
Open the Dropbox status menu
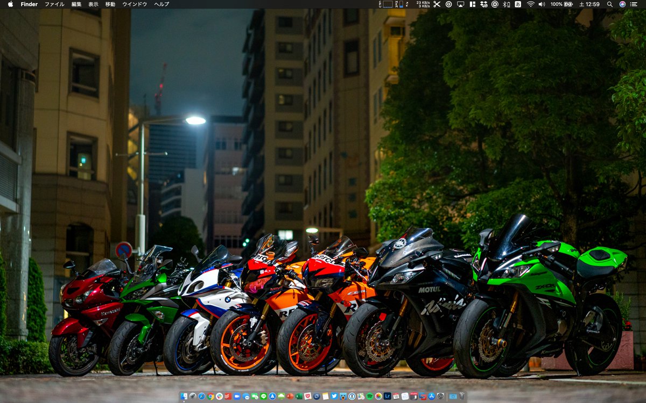[484, 4]
